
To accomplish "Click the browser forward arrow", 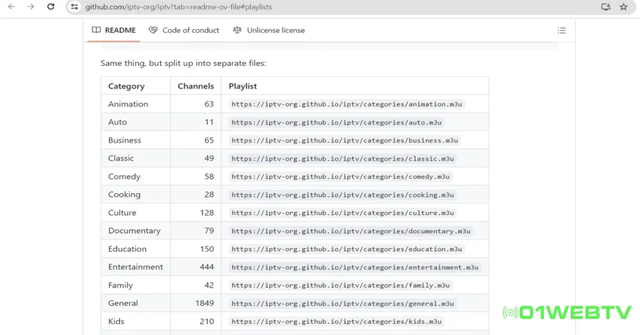I will click(31, 7).
